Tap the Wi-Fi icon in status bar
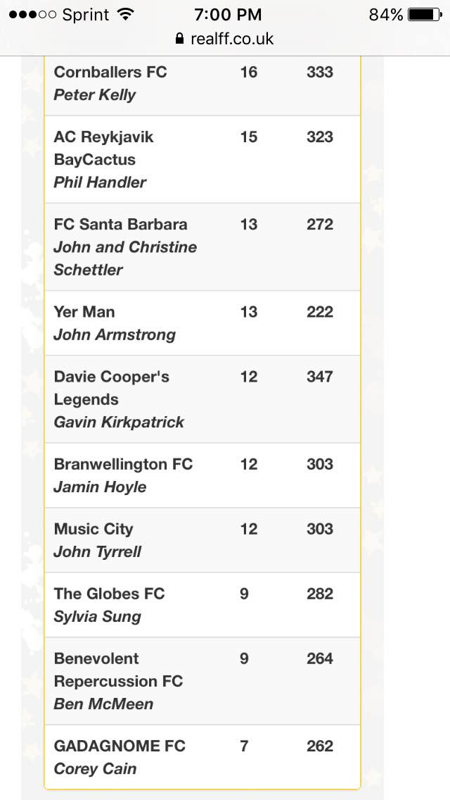Viewport: 450px width, 800px height. click(x=124, y=14)
